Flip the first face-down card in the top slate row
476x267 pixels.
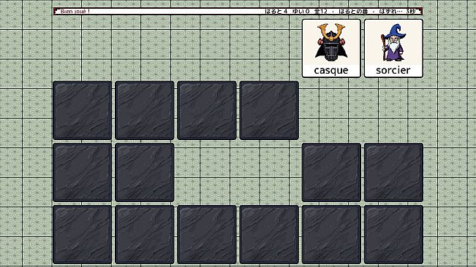tap(83, 110)
